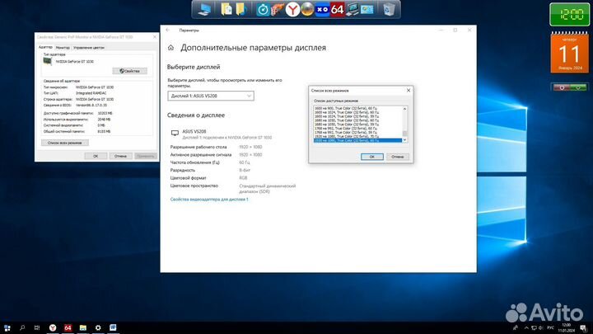This screenshot has height=334, width=593.
Task: Launch Yandex Browser from the top dock
Action: pos(292,9)
